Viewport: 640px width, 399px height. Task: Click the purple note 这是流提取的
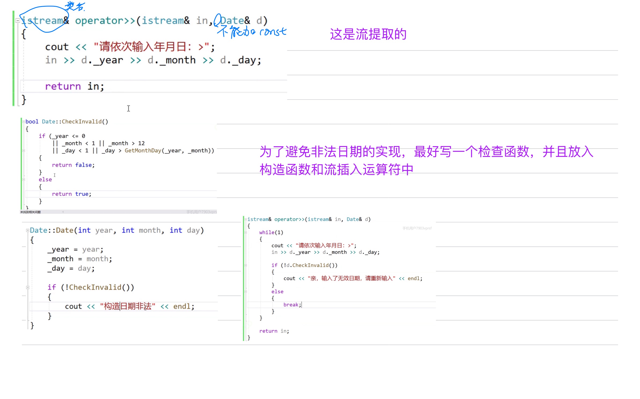pyautogui.click(x=368, y=34)
